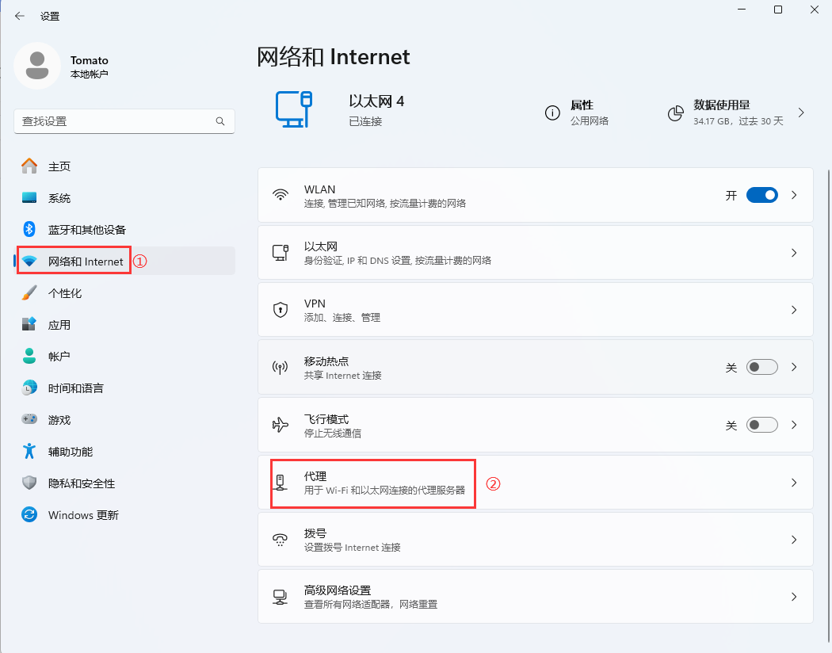Enable the 移动热点 toggle switch
Viewport: 832px width, 653px height.
click(761, 368)
